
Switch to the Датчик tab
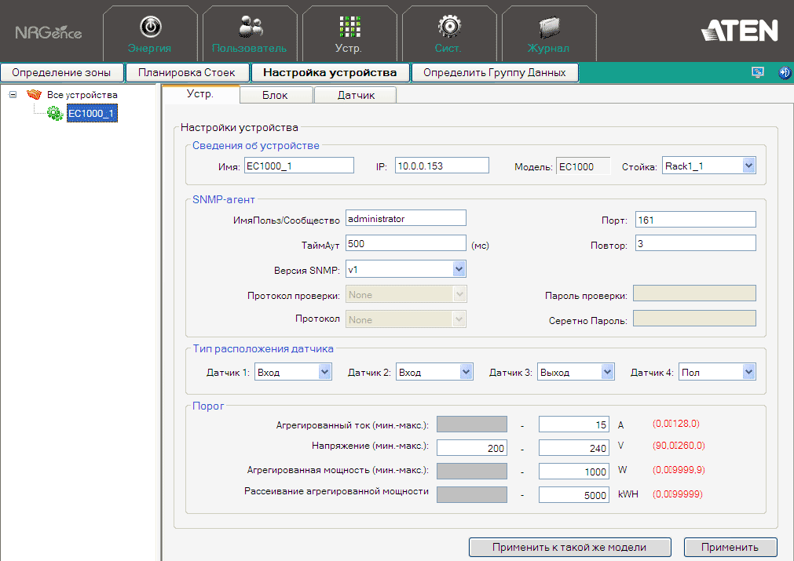(x=356, y=95)
